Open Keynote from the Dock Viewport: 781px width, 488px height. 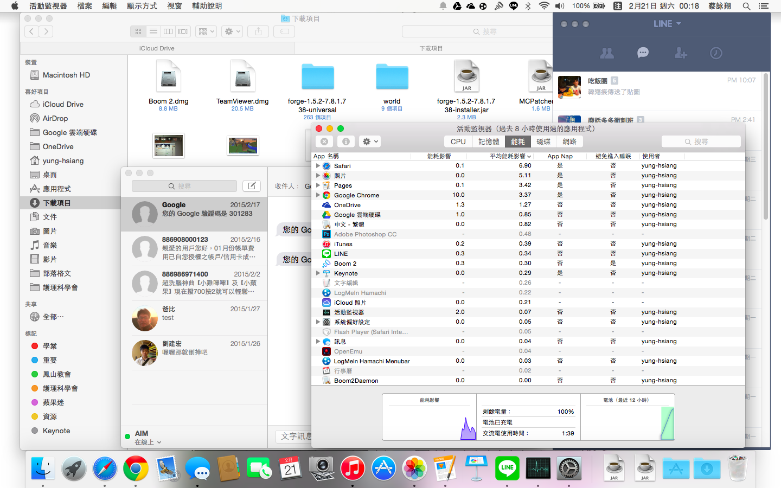pyautogui.click(x=476, y=468)
